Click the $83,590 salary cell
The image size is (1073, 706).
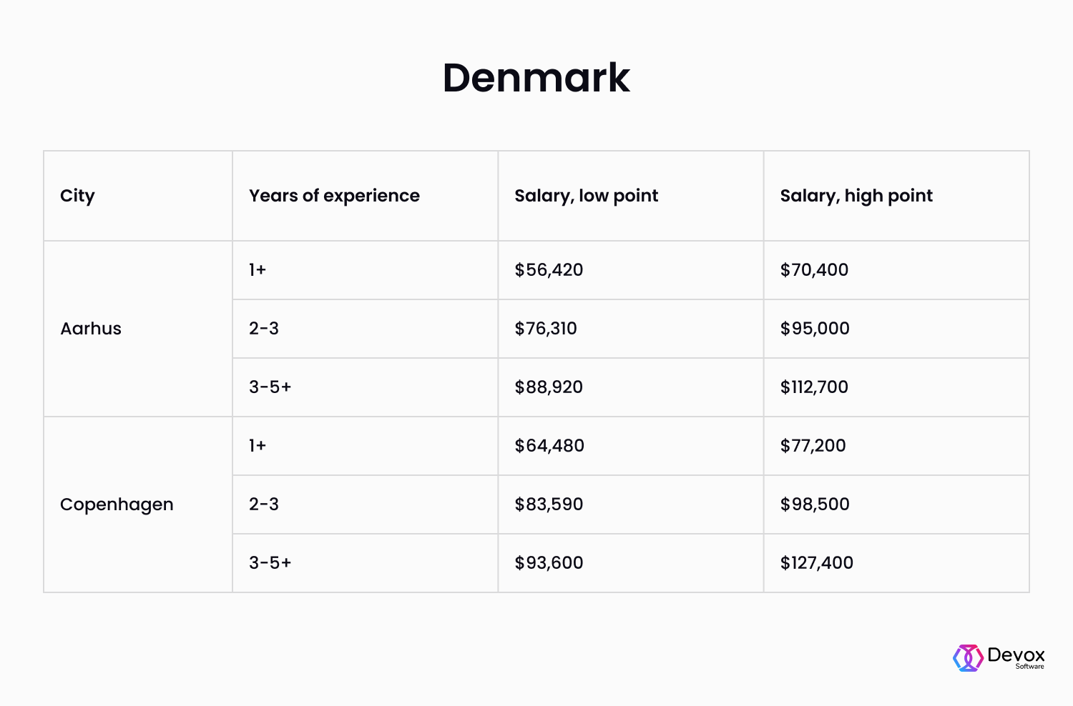point(549,504)
